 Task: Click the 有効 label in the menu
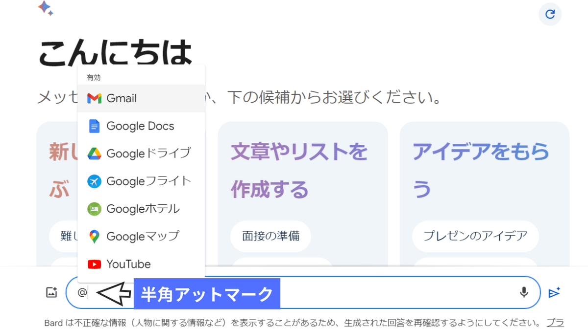tap(94, 77)
